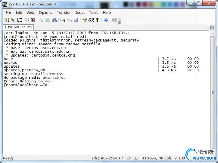
Task: Click the last '[root@localhost ~]#' prompt
Action: [26, 85]
